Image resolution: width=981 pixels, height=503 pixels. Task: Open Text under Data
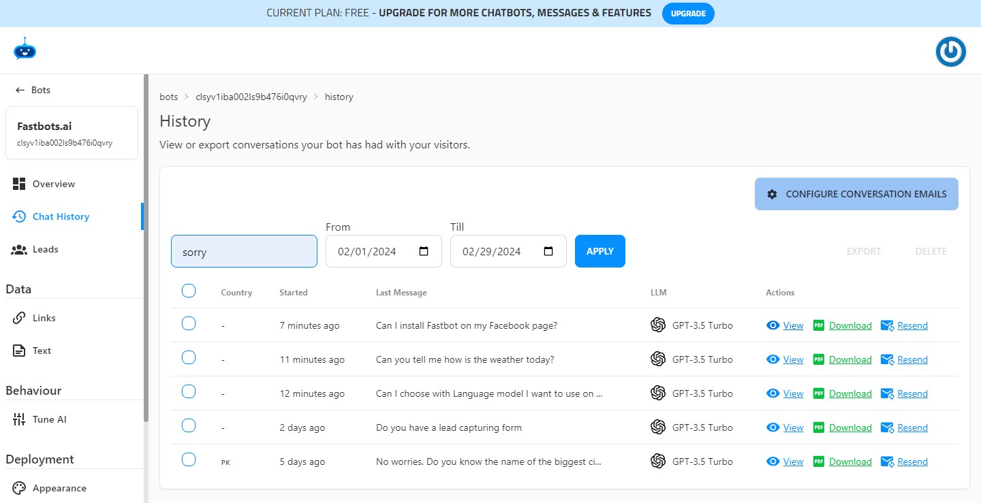click(x=72, y=351)
